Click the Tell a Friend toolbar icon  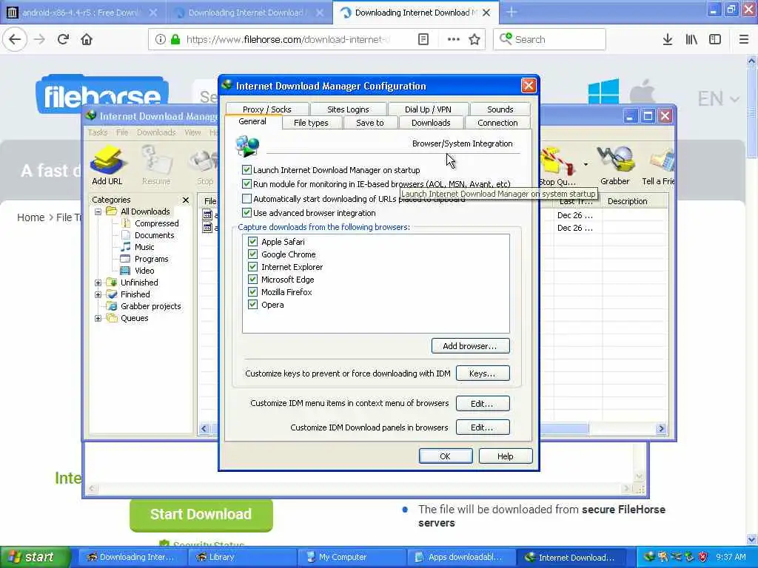tap(658, 166)
